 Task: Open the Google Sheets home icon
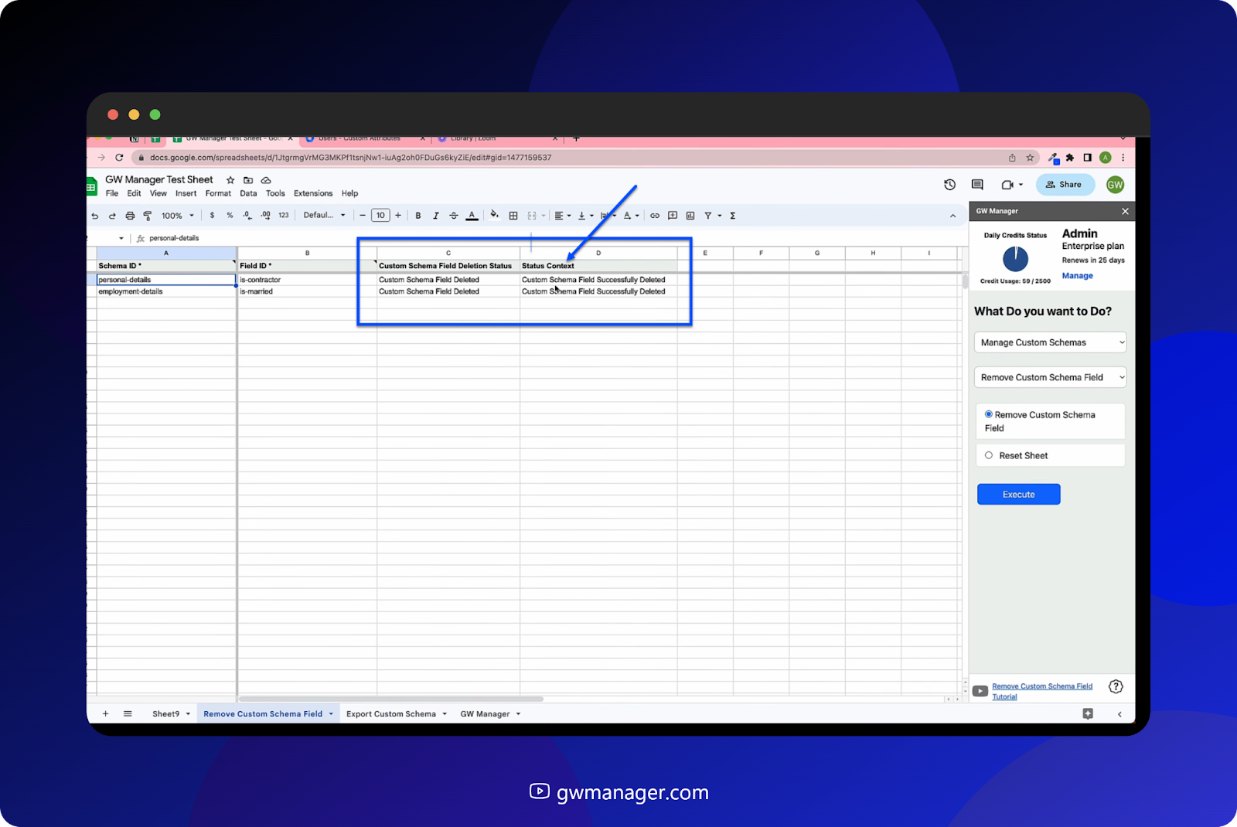pos(91,186)
